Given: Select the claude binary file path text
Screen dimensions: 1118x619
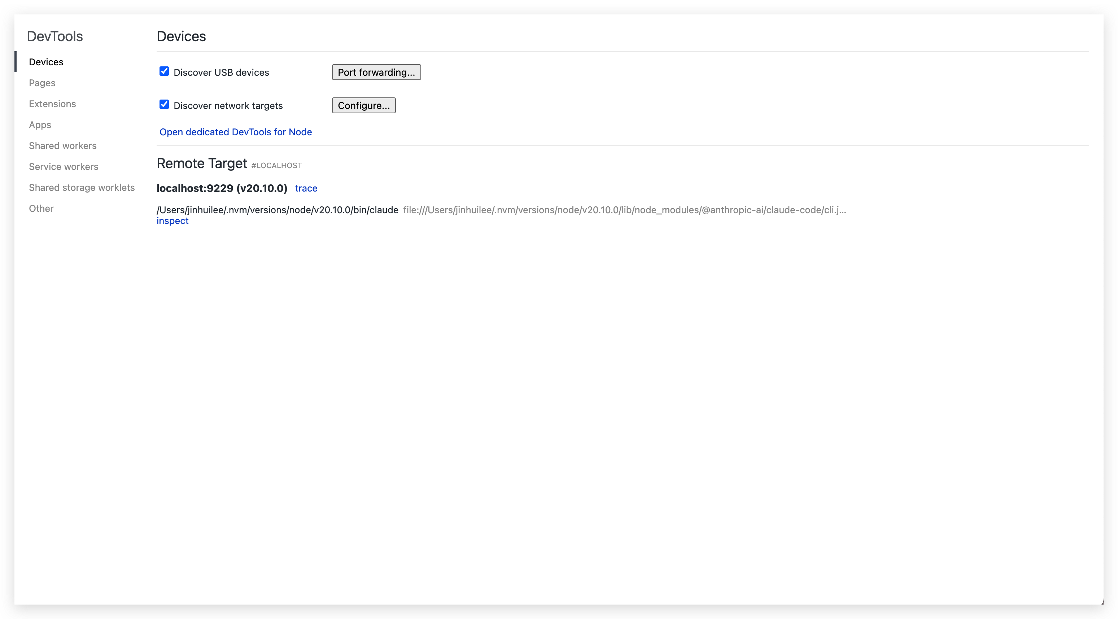Looking at the screenshot, I should point(277,210).
